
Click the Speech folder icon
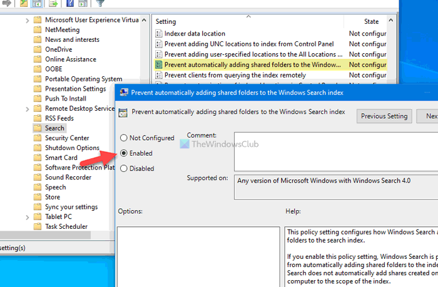click(38, 187)
